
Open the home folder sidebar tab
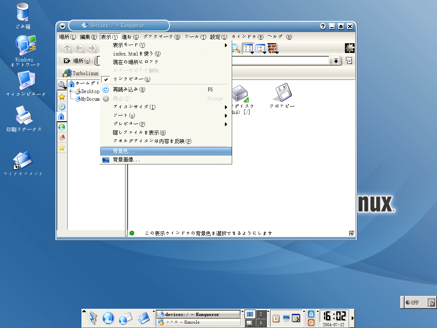click(61, 116)
